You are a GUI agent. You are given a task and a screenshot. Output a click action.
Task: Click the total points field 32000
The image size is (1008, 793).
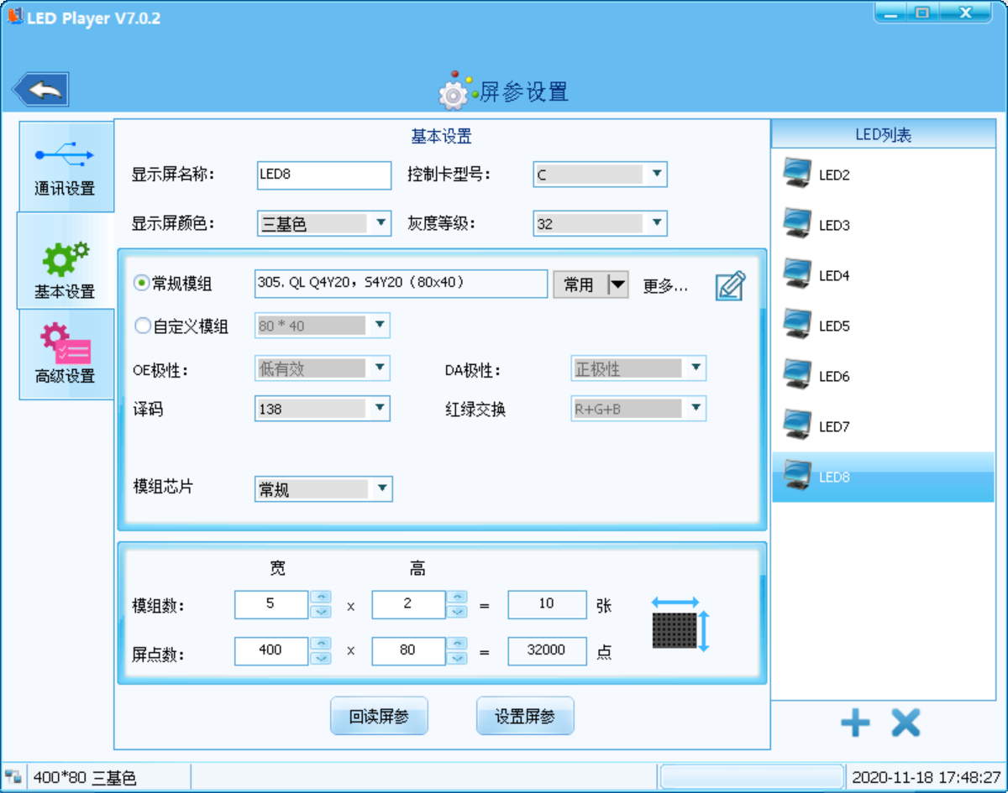point(547,650)
